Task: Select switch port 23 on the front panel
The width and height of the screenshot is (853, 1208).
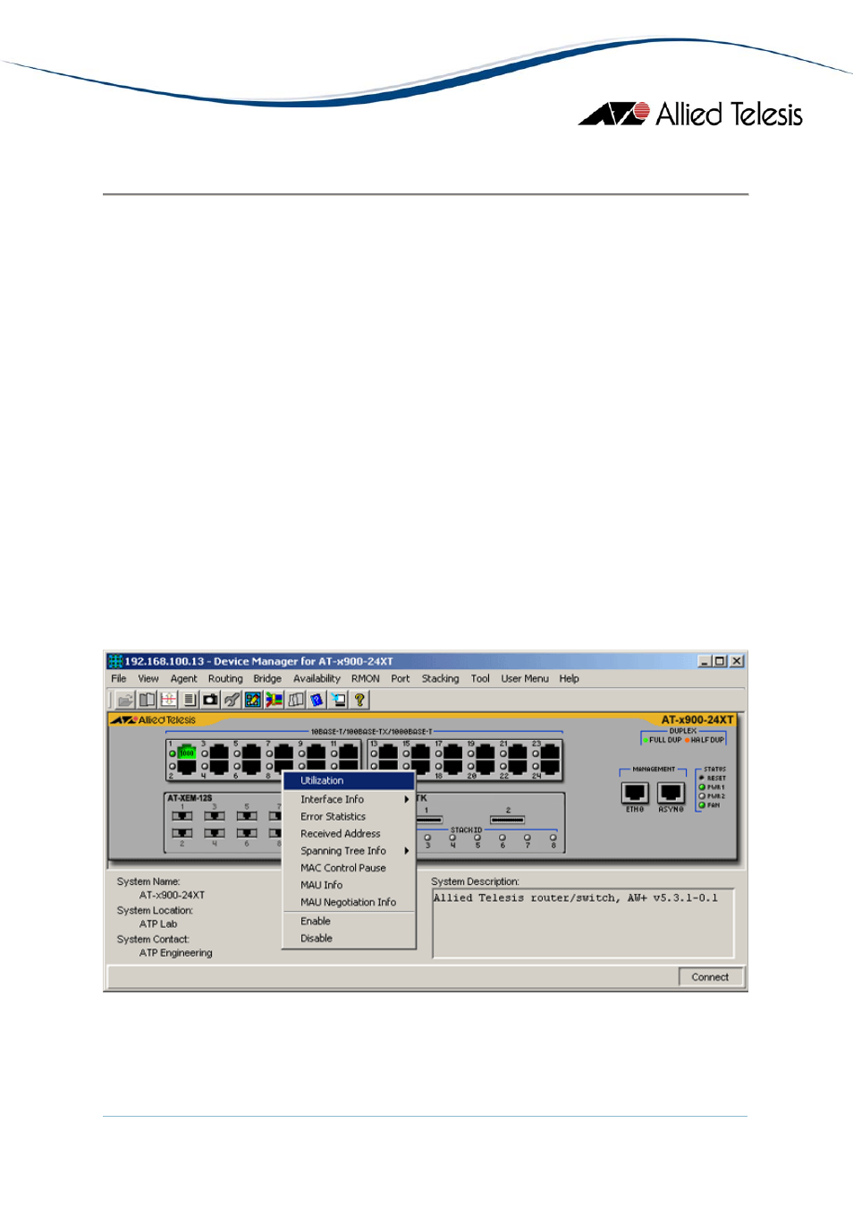Action: [550, 753]
